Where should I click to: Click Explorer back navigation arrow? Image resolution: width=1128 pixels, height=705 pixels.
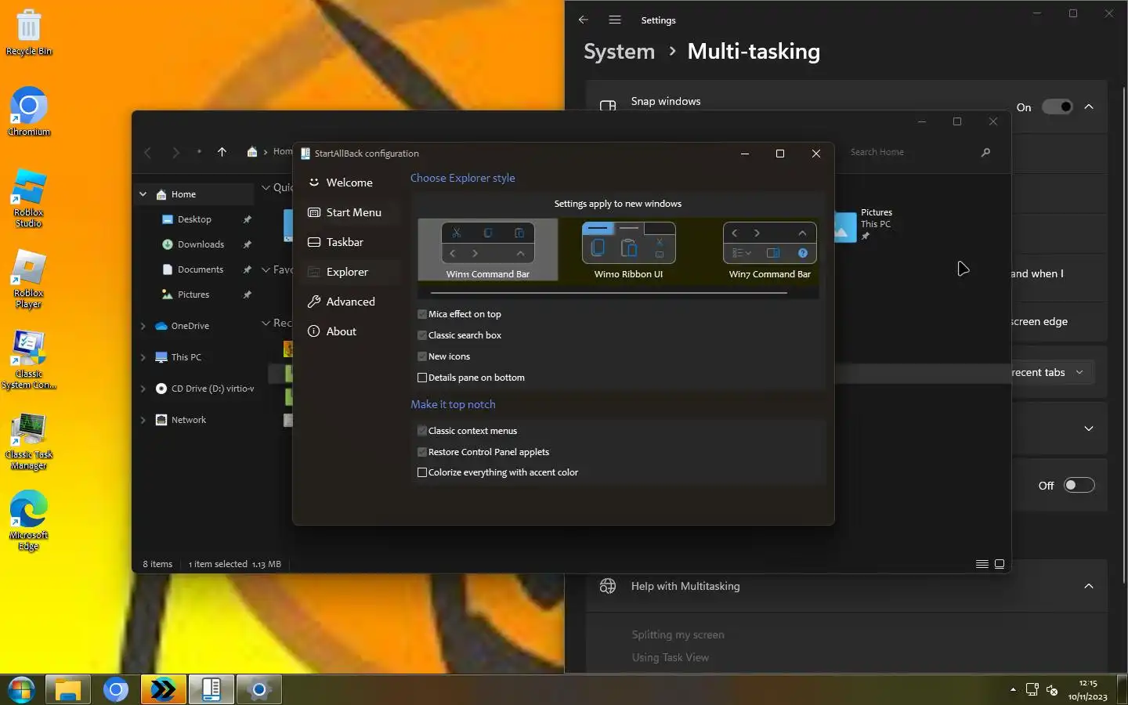pos(148,152)
